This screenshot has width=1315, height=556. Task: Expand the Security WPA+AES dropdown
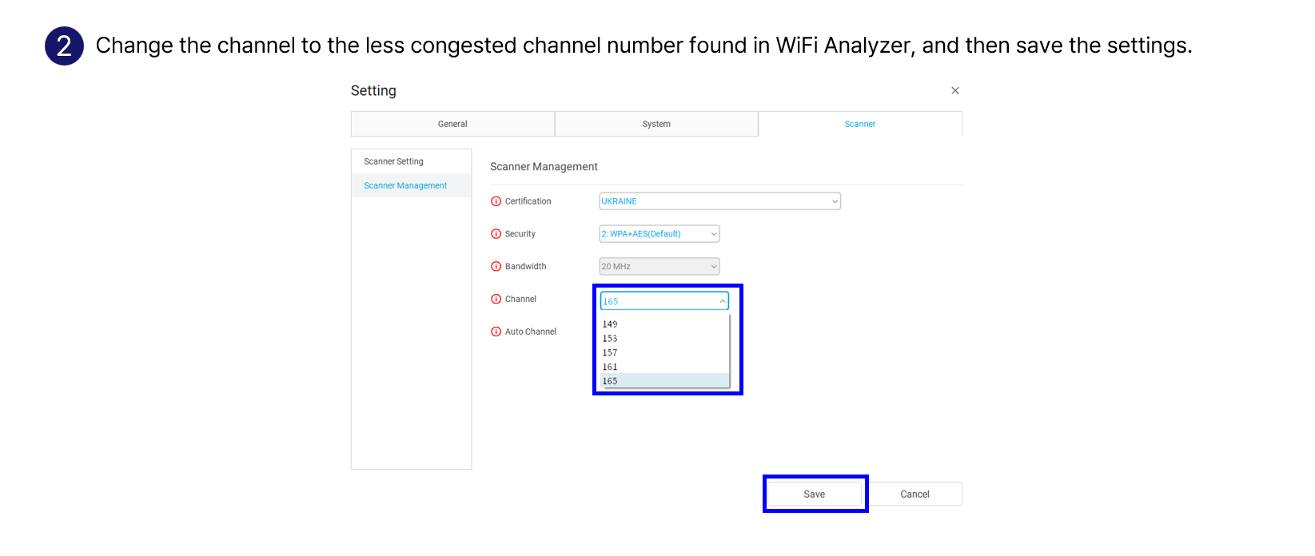(x=659, y=234)
